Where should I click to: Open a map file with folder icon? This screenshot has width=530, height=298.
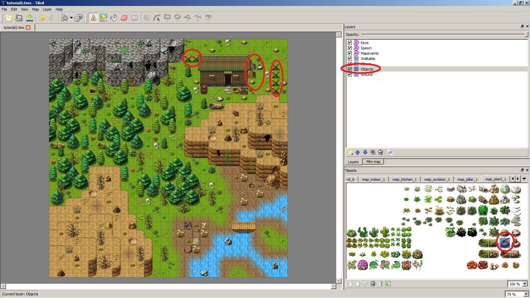coord(19,18)
